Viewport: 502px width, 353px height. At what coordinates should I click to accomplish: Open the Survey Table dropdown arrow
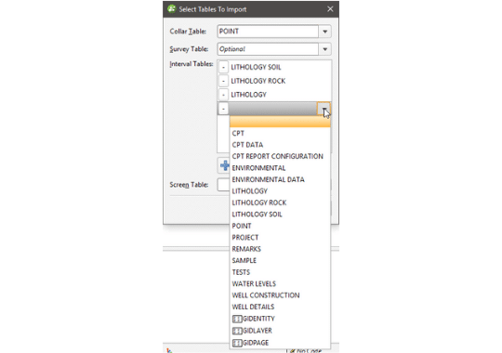pos(325,49)
